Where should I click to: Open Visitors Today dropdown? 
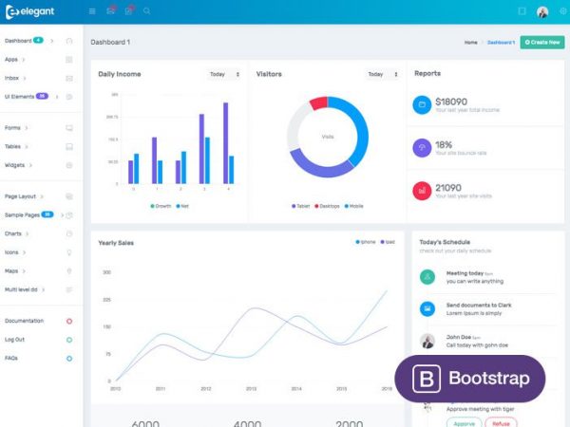[x=383, y=74]
